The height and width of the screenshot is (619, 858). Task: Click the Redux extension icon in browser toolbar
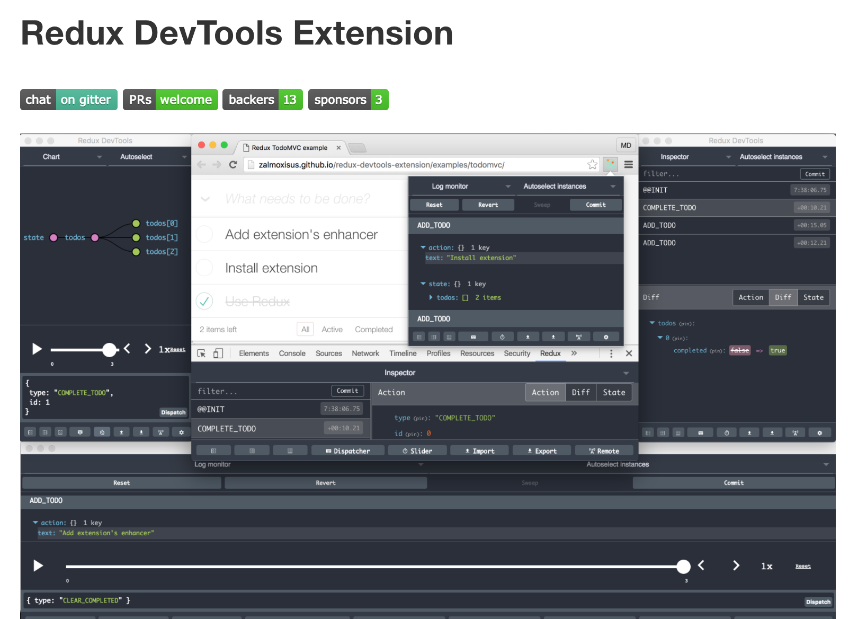(611, 164)
